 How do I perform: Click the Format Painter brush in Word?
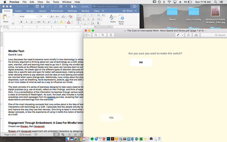tap(13, 23)
